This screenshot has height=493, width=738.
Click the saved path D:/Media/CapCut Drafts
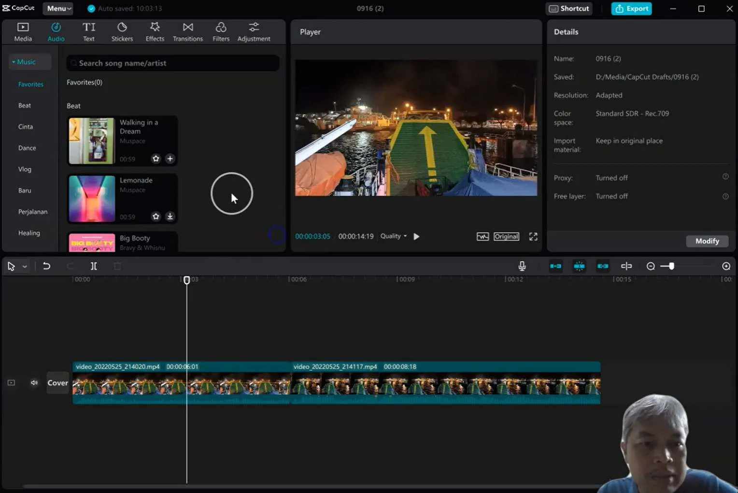point(647,77)
